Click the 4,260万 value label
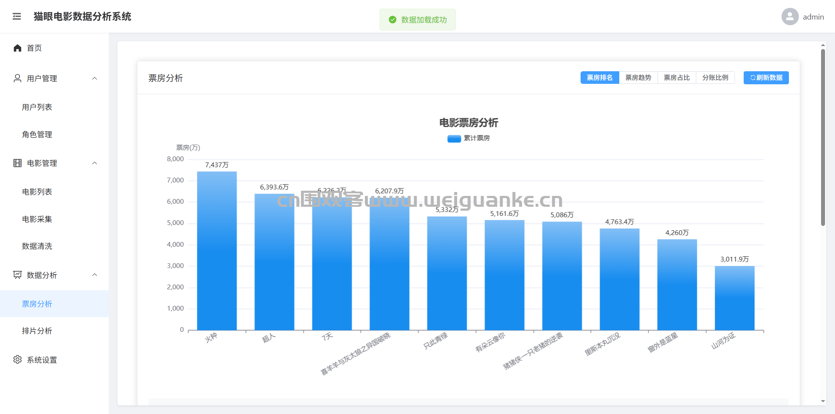The height and width of the screenshot is (414, 835). [677, 233]
